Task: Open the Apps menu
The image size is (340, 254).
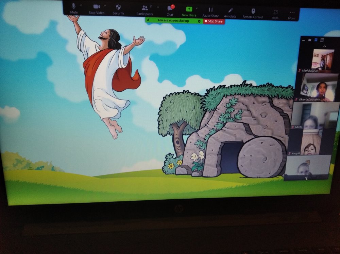Action: (x=275, y=15)
